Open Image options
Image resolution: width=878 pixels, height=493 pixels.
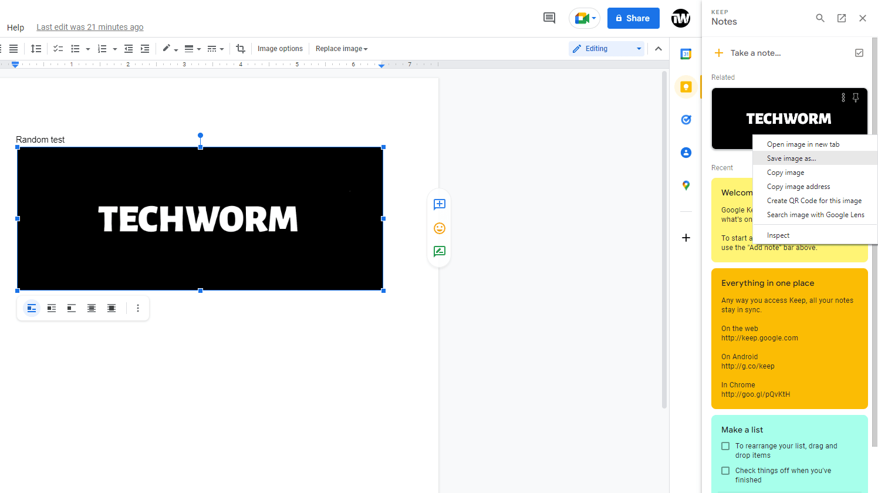pos(280,49)
